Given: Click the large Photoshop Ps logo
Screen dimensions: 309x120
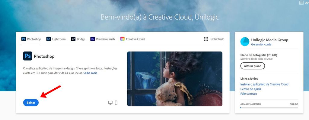Looking at the screenshot, I should [x=27, y=56].
